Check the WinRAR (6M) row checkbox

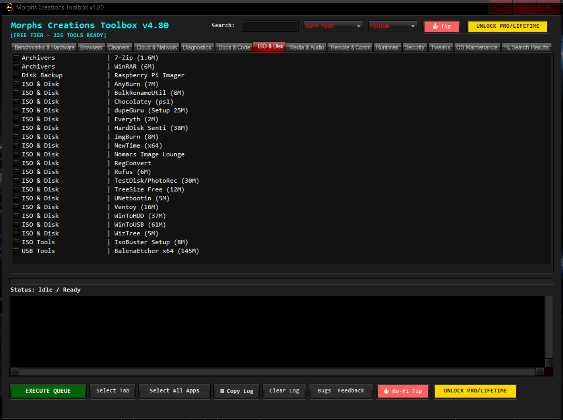pos(17,66)
